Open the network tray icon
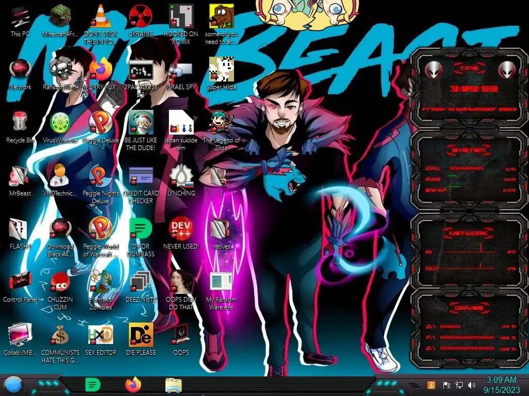529x396 pixels. coord(459,385)
